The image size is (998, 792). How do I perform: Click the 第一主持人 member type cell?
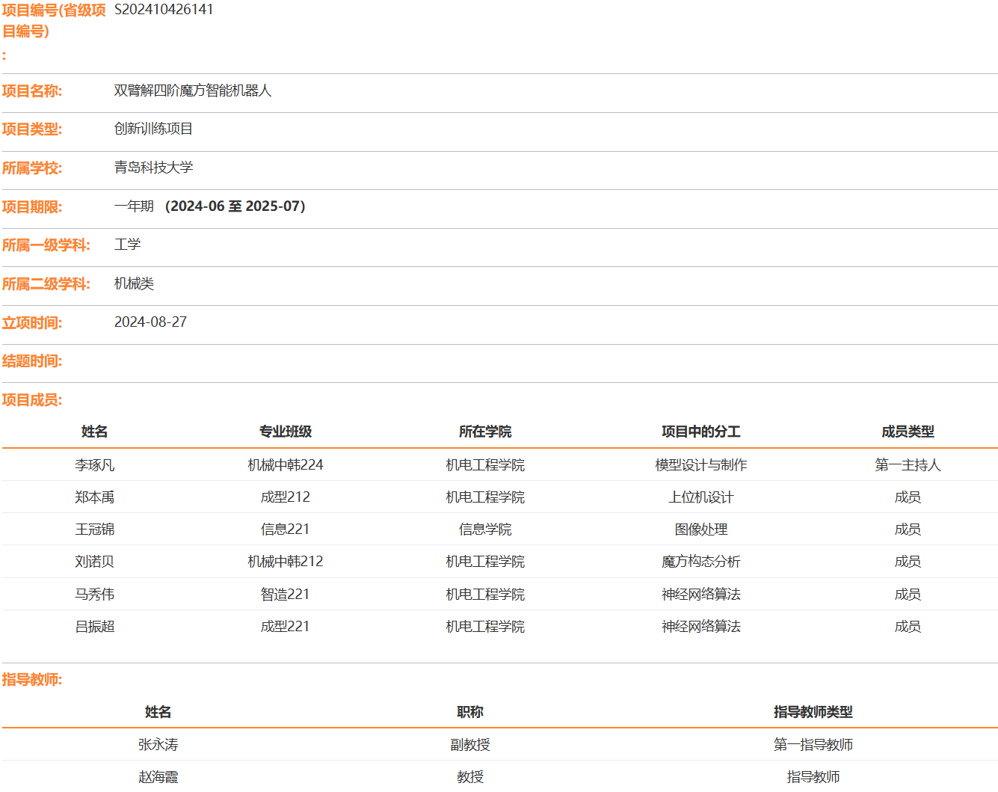[908, 465]
